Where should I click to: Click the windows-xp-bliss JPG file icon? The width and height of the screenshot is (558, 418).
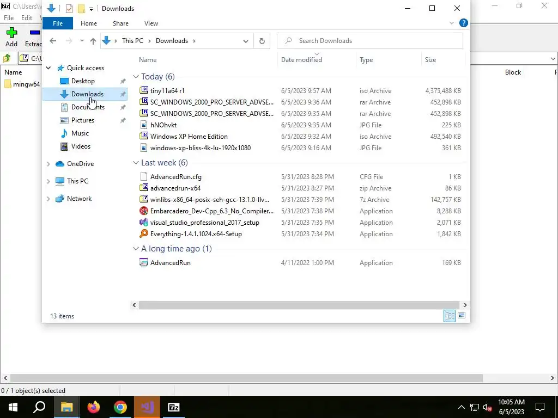pos(144,147)
